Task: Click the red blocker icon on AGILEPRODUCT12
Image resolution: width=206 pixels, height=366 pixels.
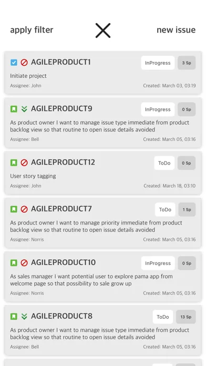Action: click(24, 162)
